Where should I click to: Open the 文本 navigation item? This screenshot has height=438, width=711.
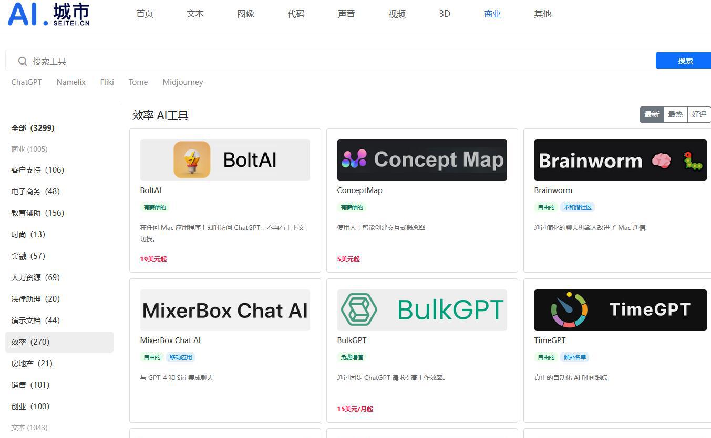point(195,14)
